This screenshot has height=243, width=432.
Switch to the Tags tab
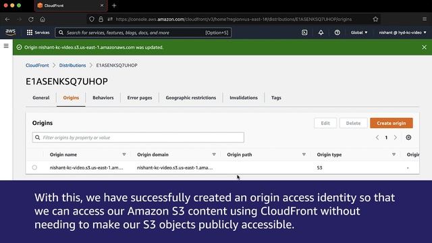[276, 98]
